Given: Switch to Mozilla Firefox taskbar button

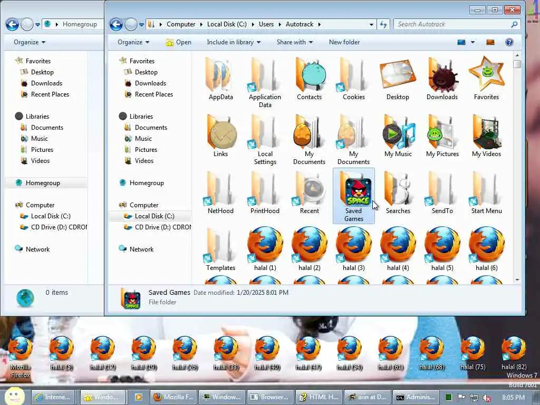Looking at the screenshot, I should 173,397.
